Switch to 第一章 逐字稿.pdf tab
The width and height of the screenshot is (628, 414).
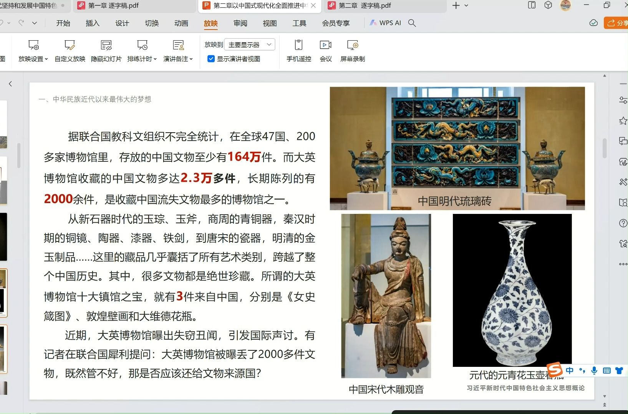(134, 5)
